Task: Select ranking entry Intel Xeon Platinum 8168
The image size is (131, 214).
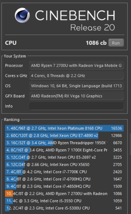Action: click(64, 128)
